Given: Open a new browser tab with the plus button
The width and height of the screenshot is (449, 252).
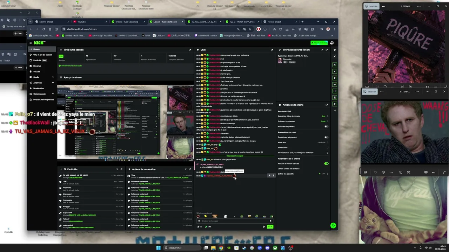Looking at the screenshot, I should 302,22.
